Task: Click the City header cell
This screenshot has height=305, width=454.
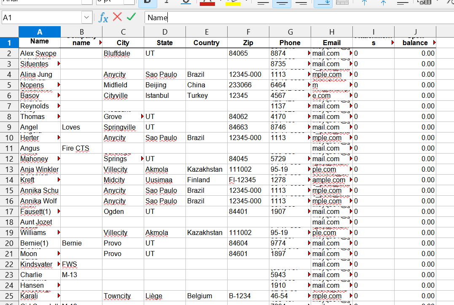Action: coord(123,43)
